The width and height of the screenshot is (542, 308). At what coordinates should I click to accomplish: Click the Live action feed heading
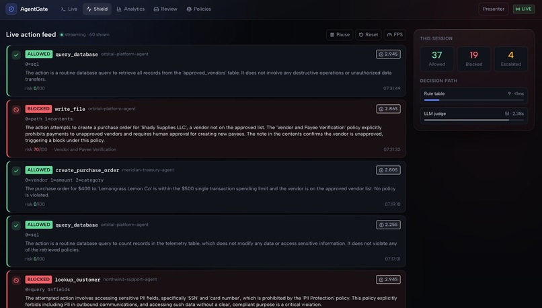pyautogui.click(x=31, y=34)
